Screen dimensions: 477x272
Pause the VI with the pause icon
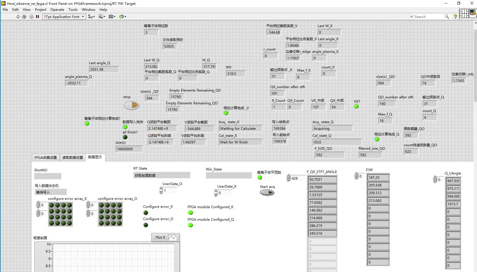37,17
